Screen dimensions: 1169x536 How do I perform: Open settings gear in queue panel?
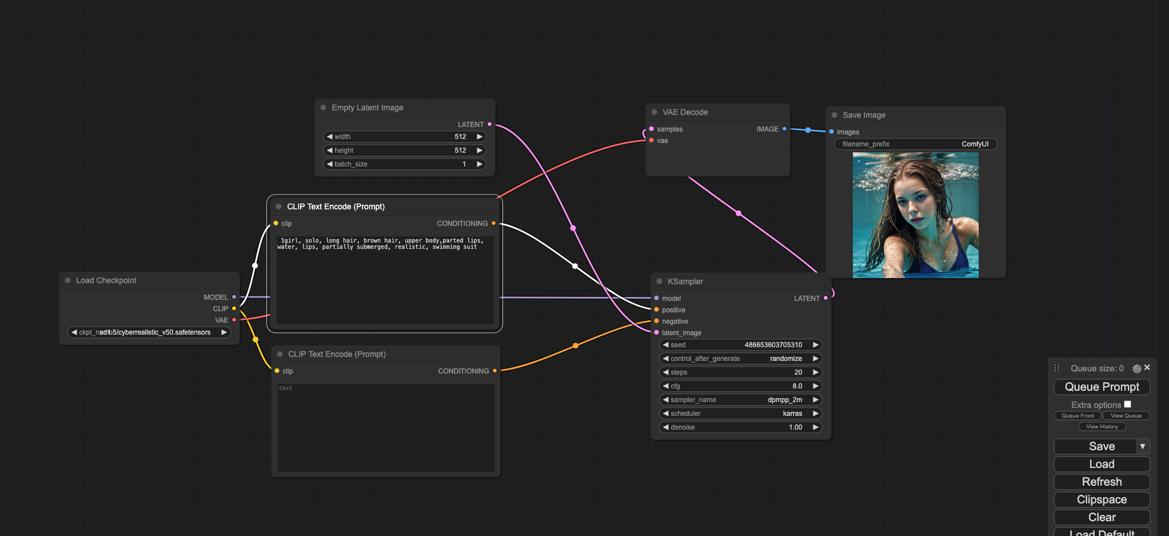(x=1136, y=368)
